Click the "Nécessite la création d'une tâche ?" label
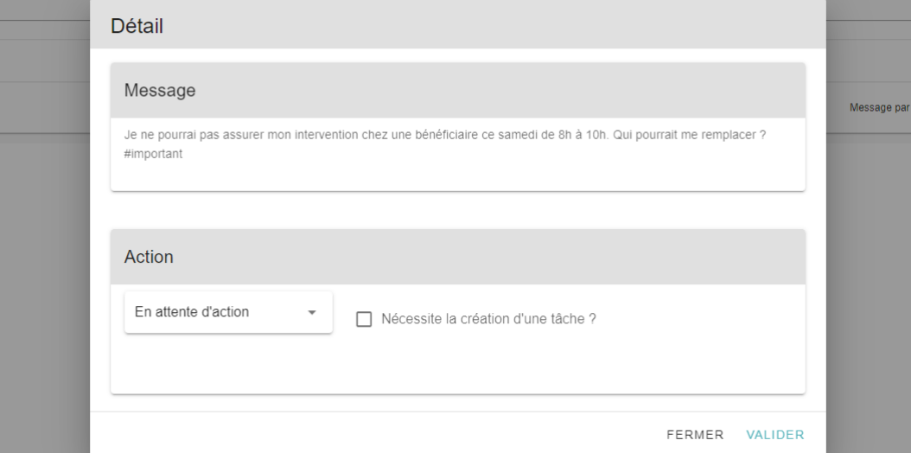The height and width of the screenshot is (453, 911). coord(488,319)
